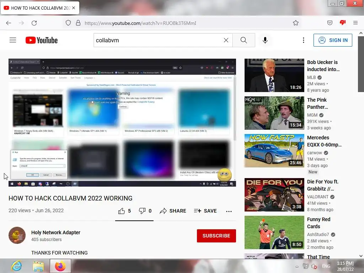Open Funny Red Cards video thumbnail
Screen dimensions: 364x273
pyautogui.click(x=274, y=232)
